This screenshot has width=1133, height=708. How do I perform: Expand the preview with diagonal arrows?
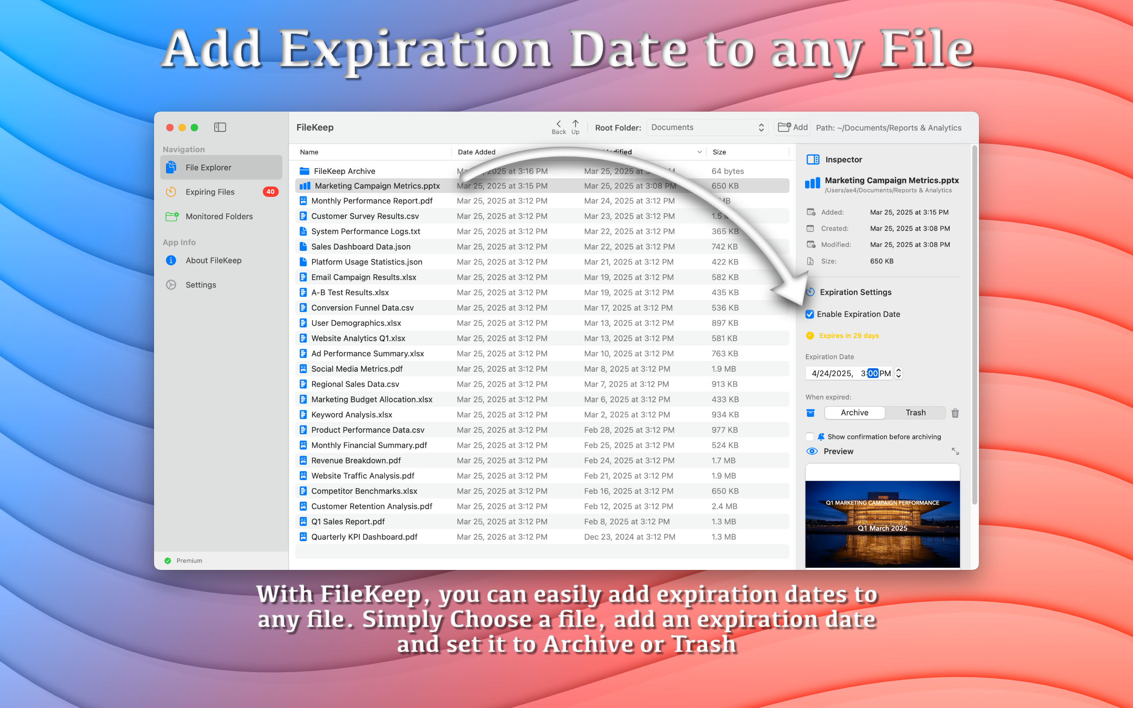(955, 451)
